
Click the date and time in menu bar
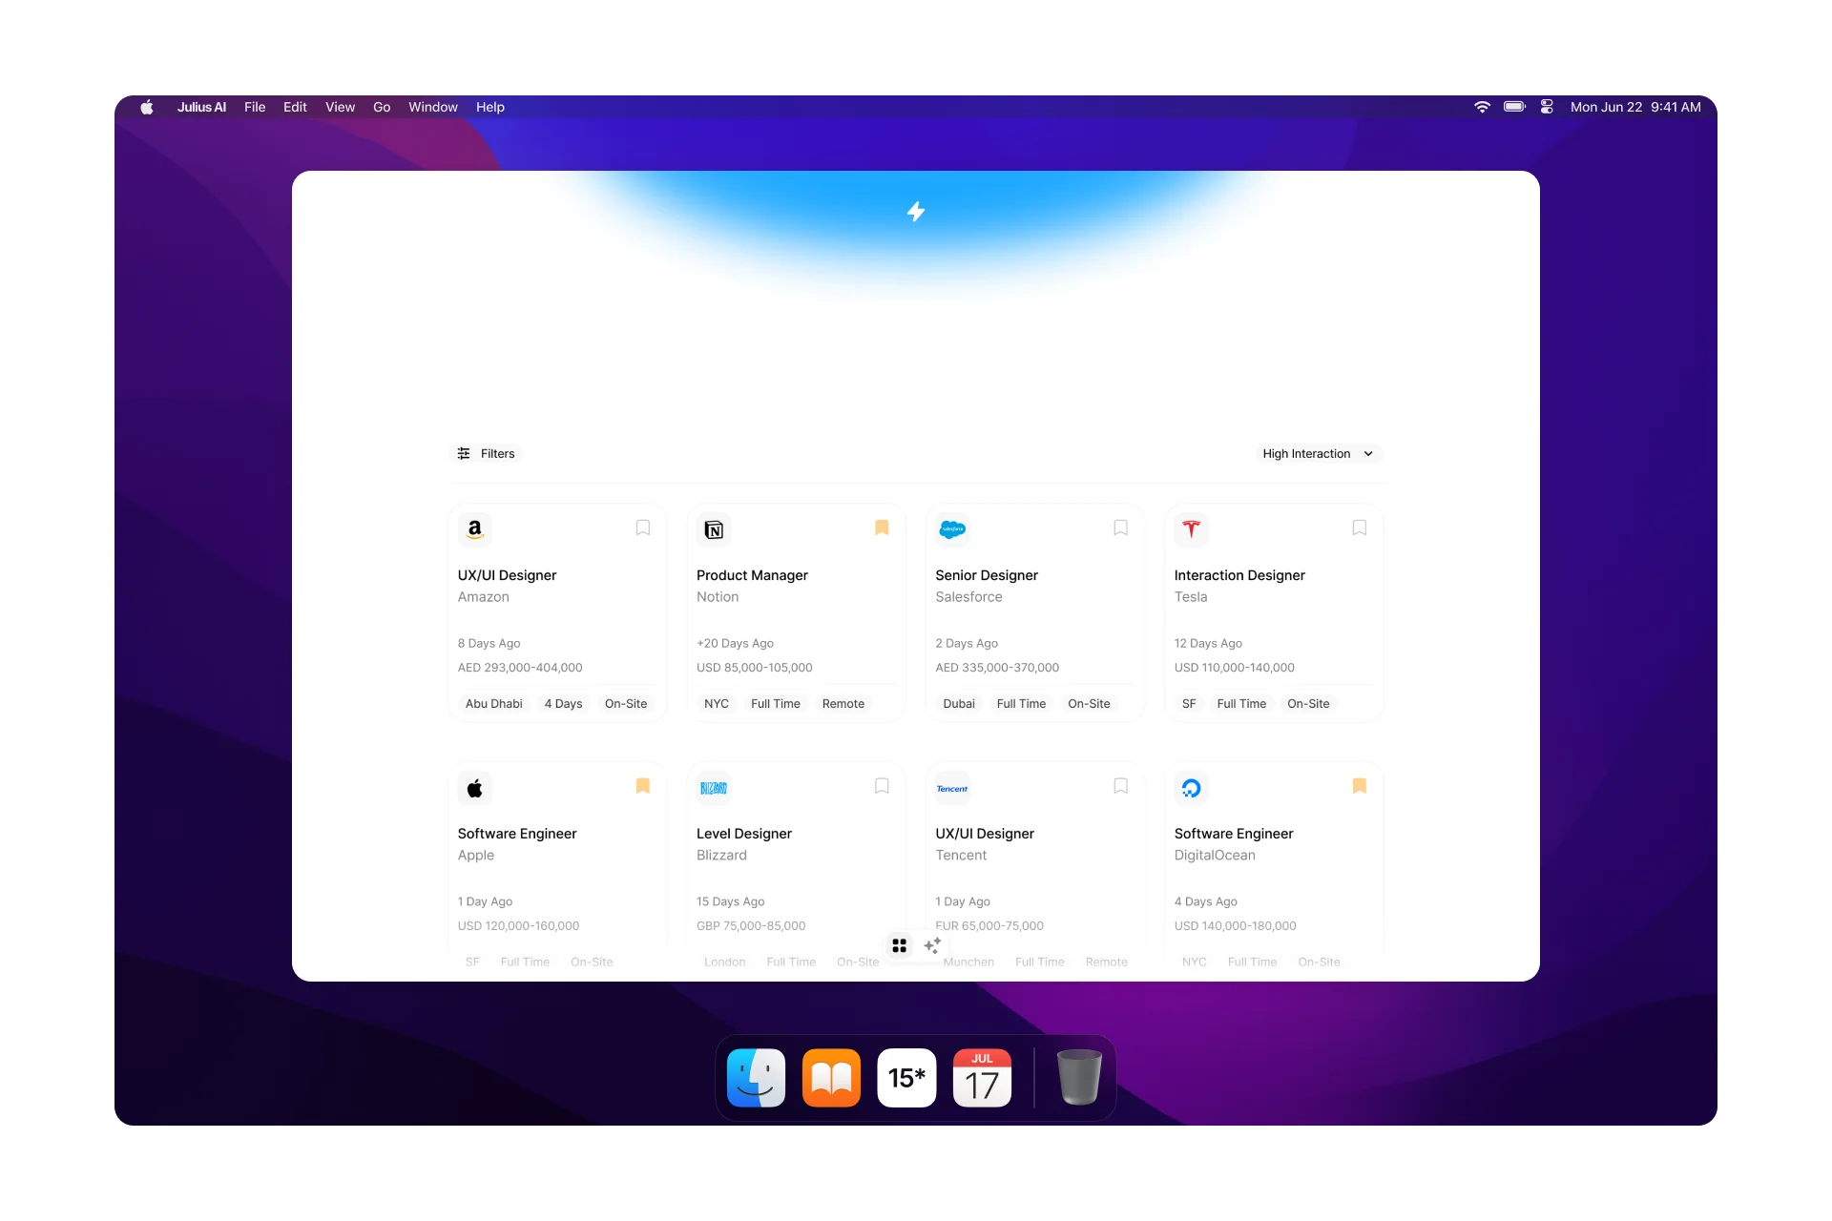click(1635, 107)
